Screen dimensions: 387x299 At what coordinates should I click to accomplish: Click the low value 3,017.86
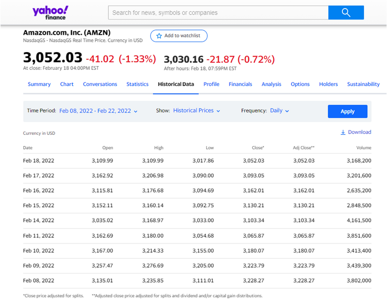pyautogui.click(x=203, y=161)
